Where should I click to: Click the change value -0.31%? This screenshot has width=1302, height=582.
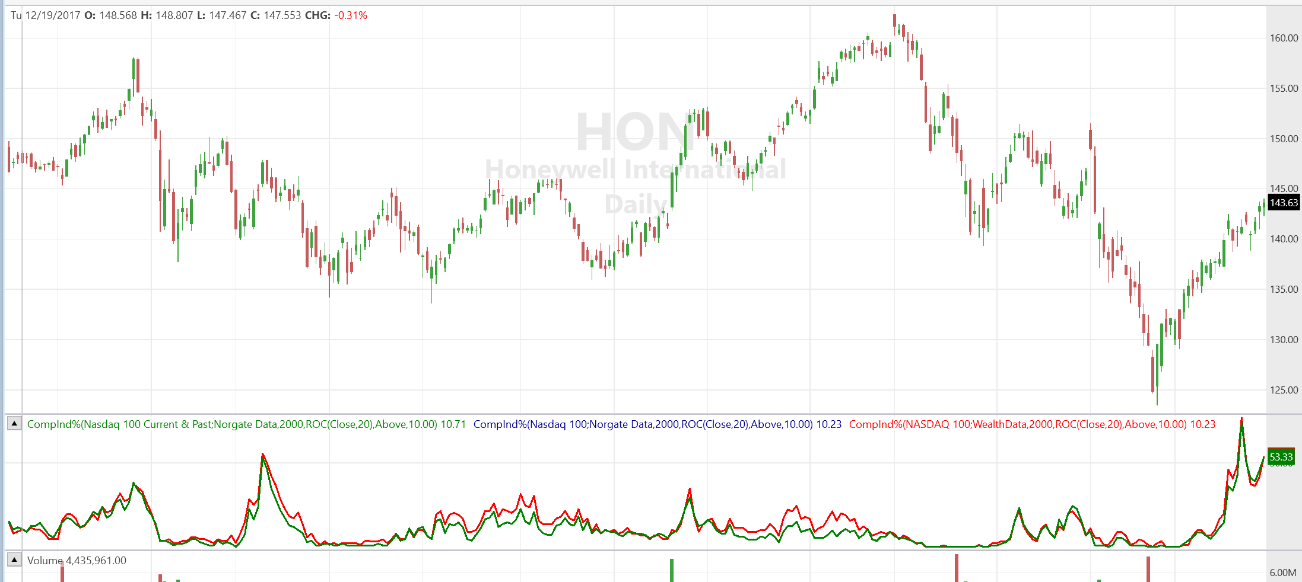click(351, 15)
